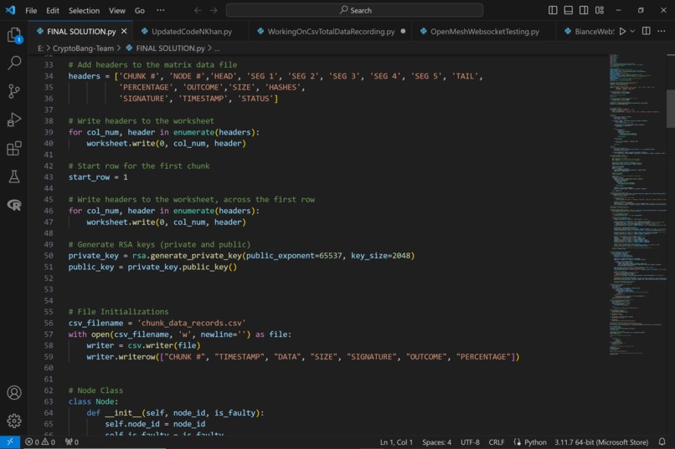
Task: Click line number 63 in gutter
Action: click(x=49, y=401)
